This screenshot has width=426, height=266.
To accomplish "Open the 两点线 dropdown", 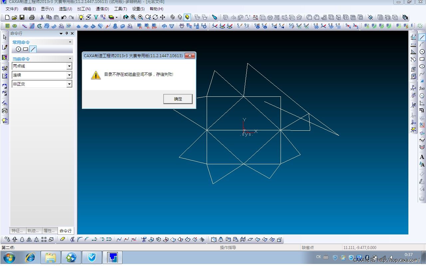I will [x=69, y=66].
